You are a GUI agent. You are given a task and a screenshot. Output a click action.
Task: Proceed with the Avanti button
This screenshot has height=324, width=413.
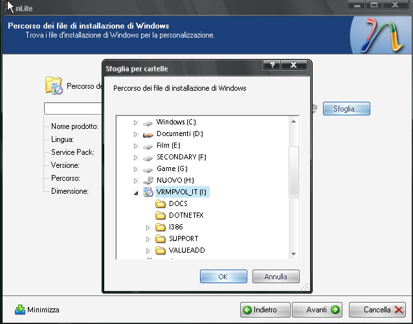pyautogui.click(x=317, y=310)
